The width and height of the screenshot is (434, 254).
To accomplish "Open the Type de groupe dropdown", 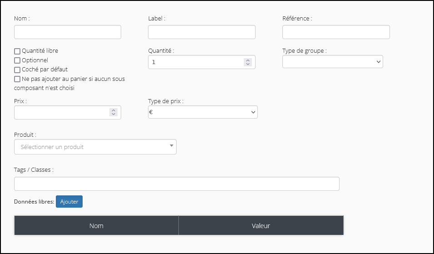I will (x=333, y=61).
